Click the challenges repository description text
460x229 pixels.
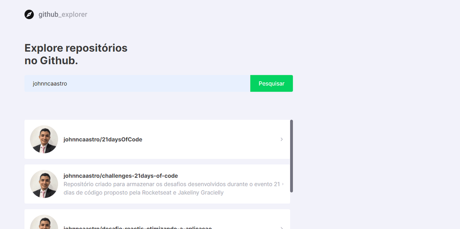pyautogui.click(x=172, y=189)
